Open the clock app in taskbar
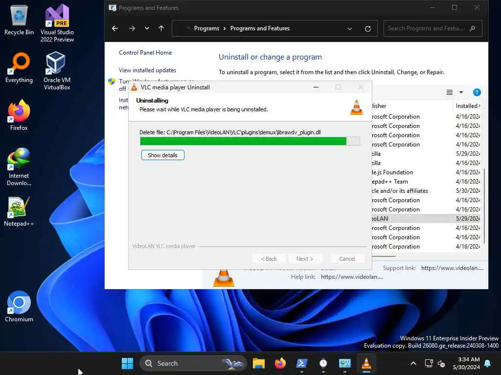Image resolution: width=501 pixels, height=375 pixels. 323,363
